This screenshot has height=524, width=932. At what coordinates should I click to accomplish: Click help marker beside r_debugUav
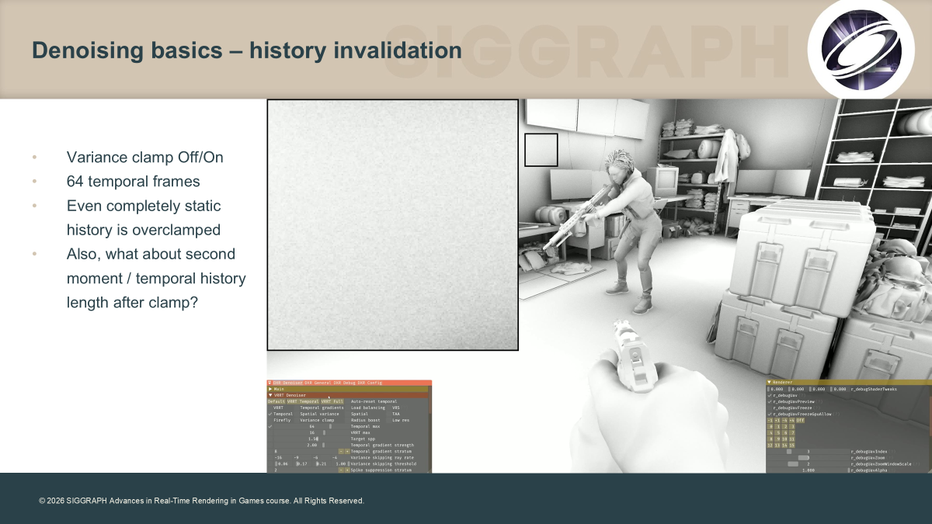(802, 395)
